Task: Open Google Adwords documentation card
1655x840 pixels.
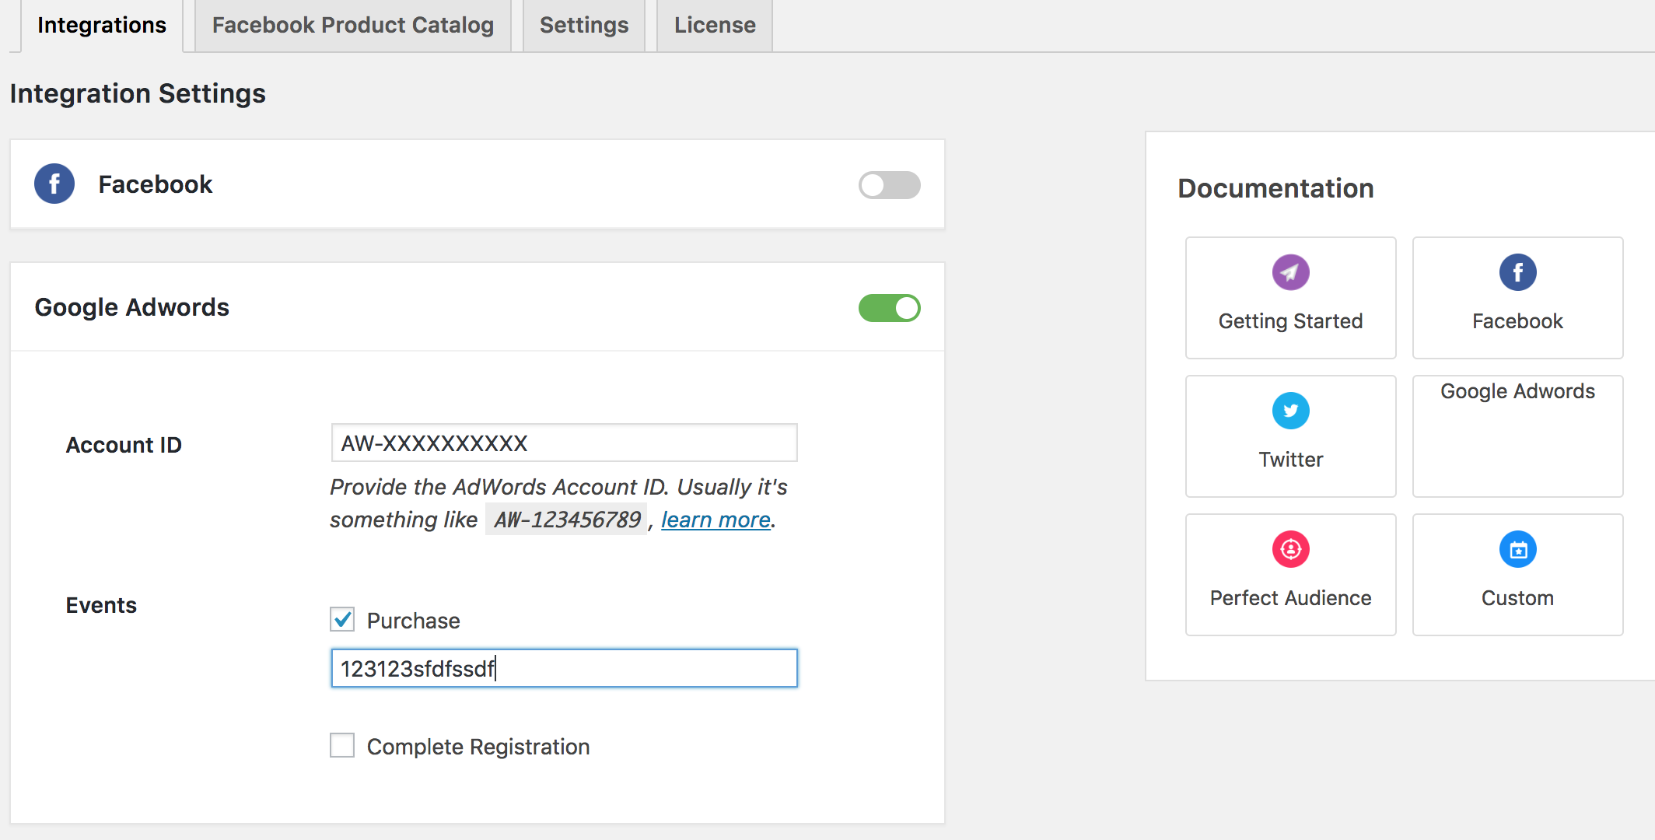Action: tap(1517, 436)
